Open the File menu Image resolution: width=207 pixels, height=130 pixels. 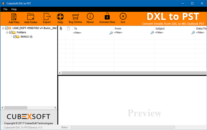point(5,9)
